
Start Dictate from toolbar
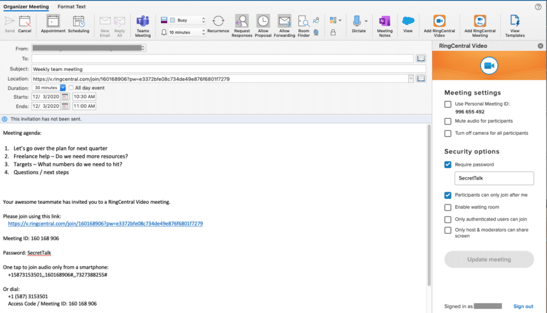pos(358,25)
